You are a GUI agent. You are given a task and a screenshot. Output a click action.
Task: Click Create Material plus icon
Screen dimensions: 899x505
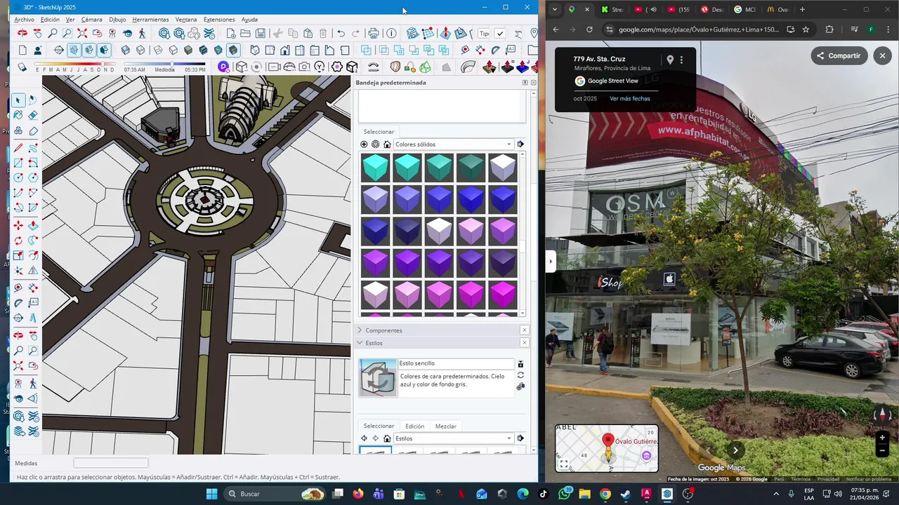pos(364,144)
